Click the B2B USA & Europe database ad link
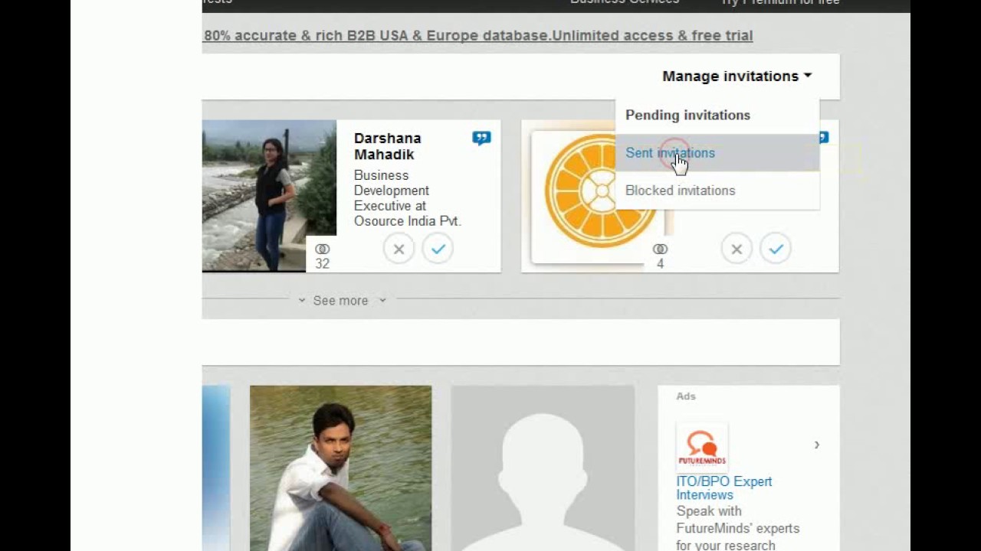 tap(478, 35)
